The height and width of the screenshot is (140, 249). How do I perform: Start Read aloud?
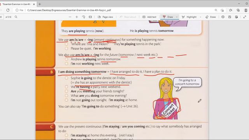(x=128, y=17)
